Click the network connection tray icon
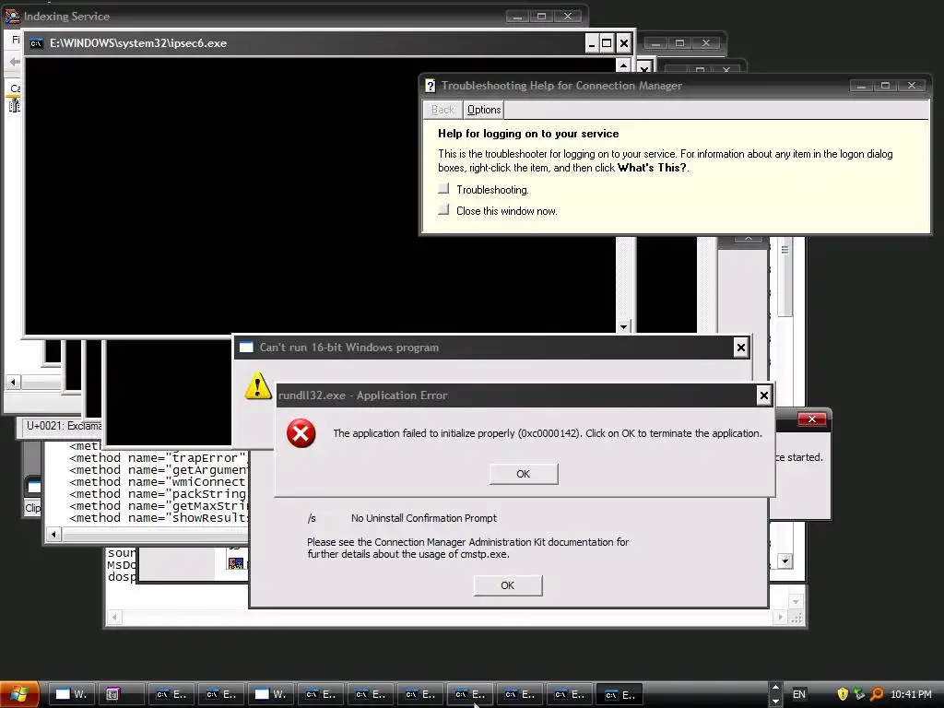The height and width of the screenshot is (708, 944). (x=859, y=694)
